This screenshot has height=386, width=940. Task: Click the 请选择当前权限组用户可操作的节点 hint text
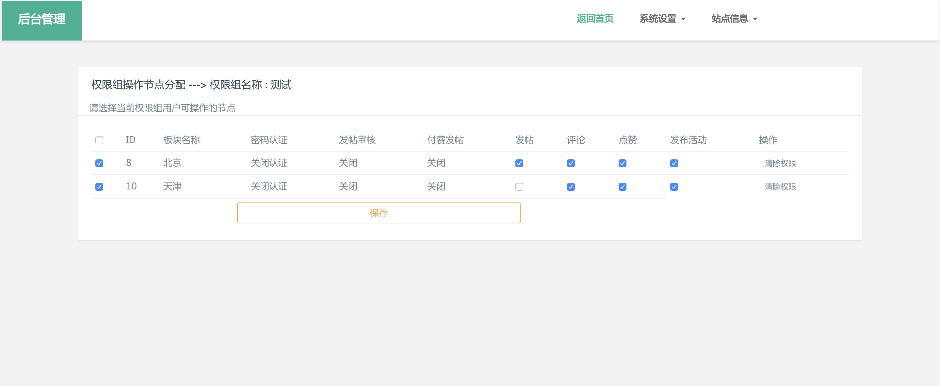coord(162,108)
